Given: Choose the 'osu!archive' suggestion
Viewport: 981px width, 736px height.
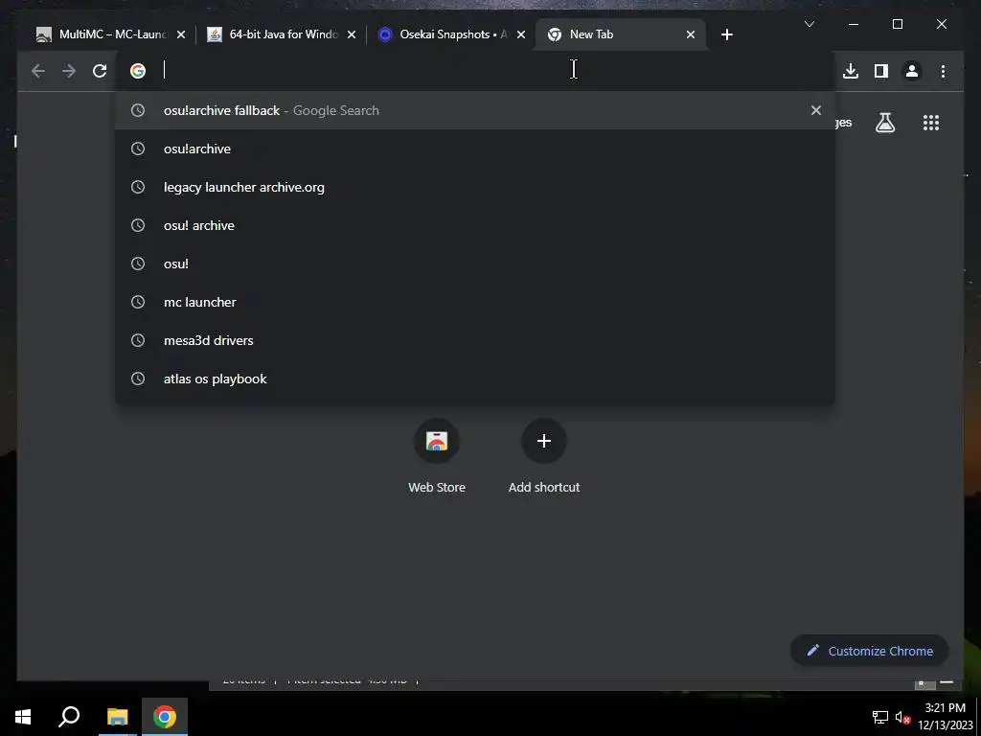Looking at the screenshot, I should [x=475, y=149].
